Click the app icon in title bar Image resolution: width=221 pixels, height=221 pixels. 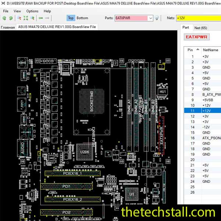(3, 3)
